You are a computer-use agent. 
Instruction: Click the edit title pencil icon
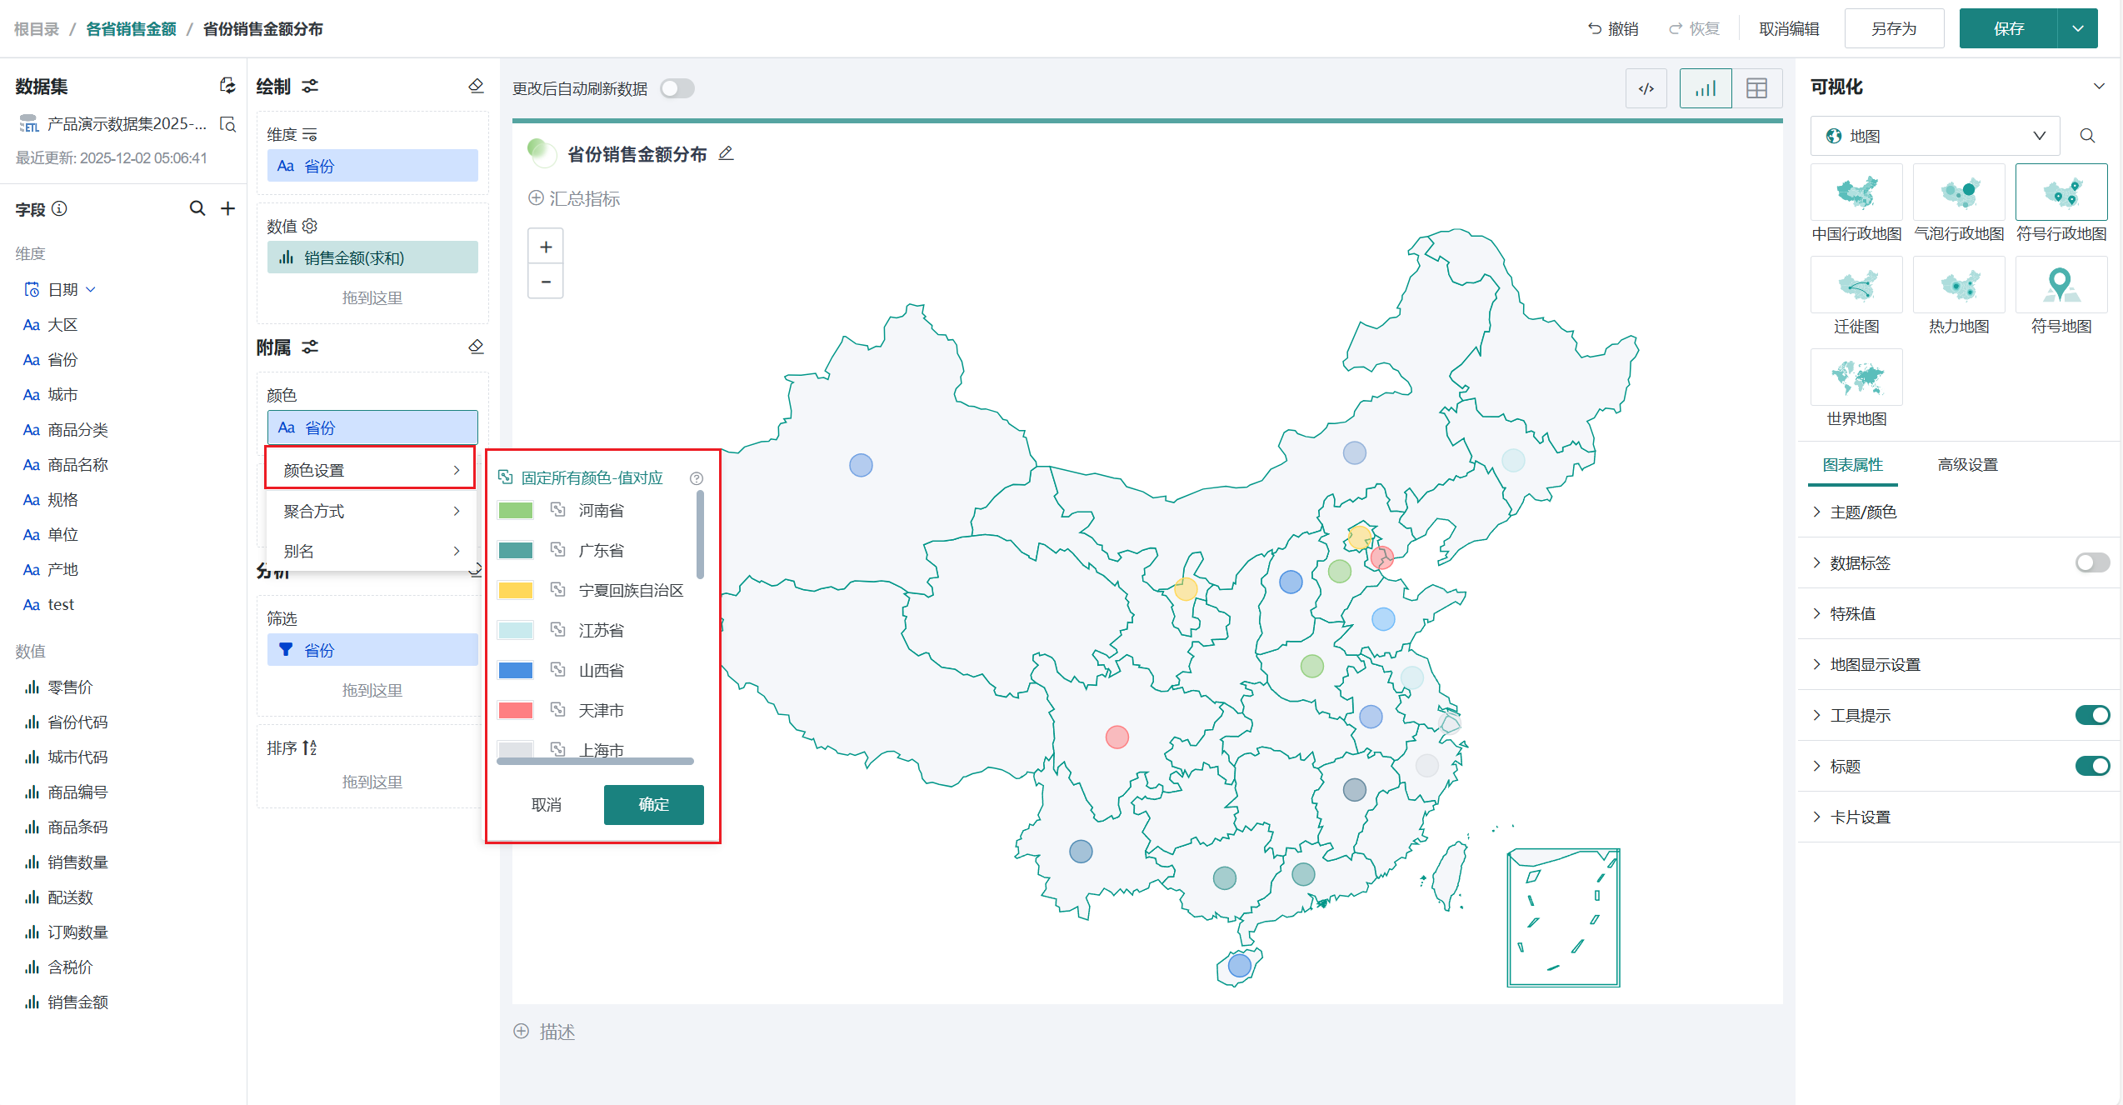pos(726,153)
